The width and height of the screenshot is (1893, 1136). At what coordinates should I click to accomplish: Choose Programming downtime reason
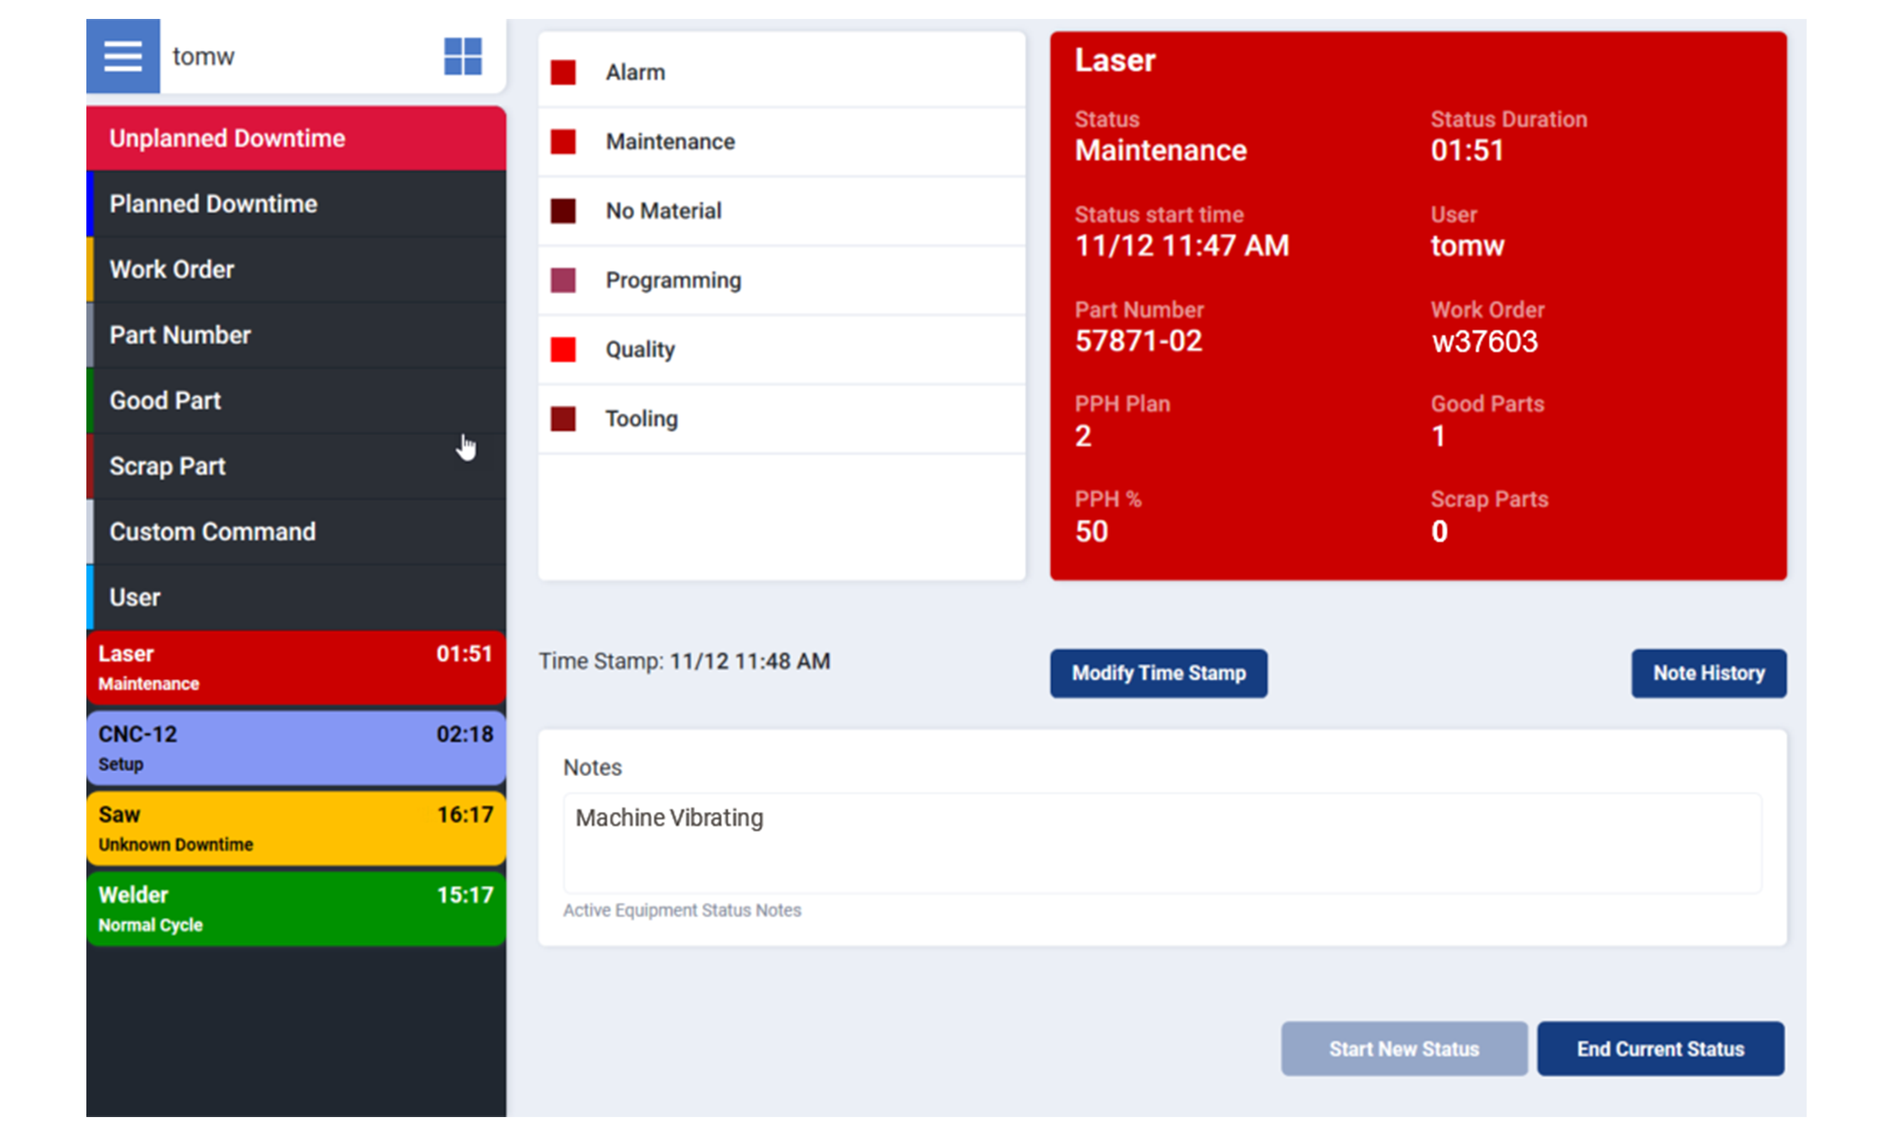tap(672, 280)
